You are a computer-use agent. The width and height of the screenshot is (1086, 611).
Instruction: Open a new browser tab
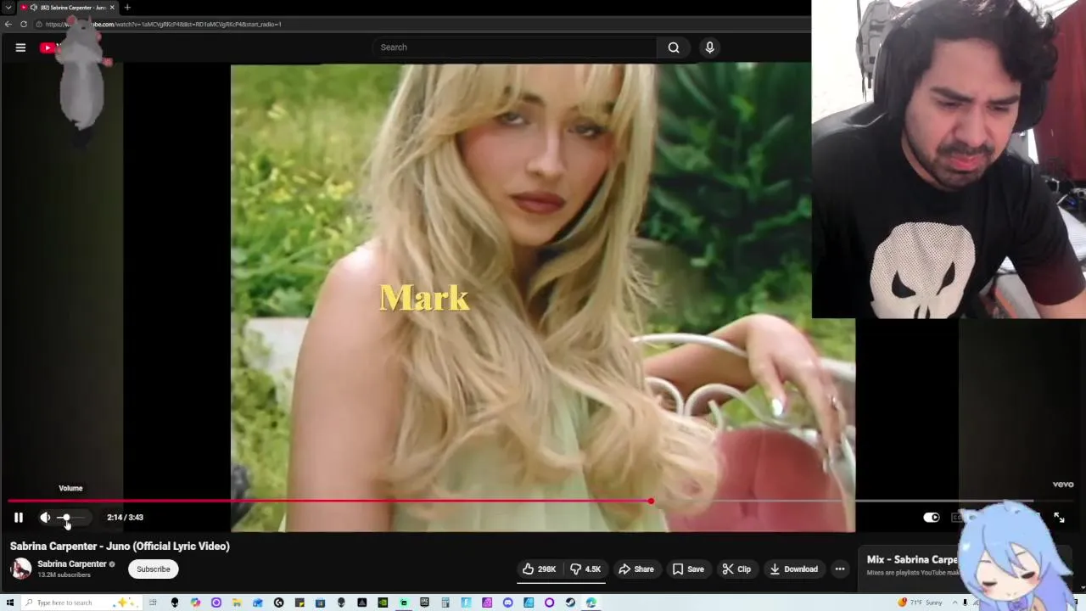[x=127, y=8]
